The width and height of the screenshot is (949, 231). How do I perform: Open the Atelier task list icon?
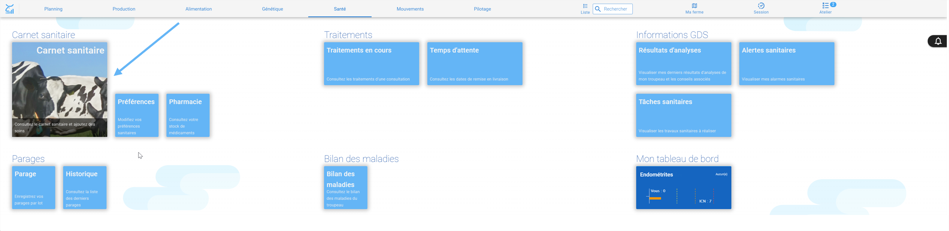[x=825, y=6]
